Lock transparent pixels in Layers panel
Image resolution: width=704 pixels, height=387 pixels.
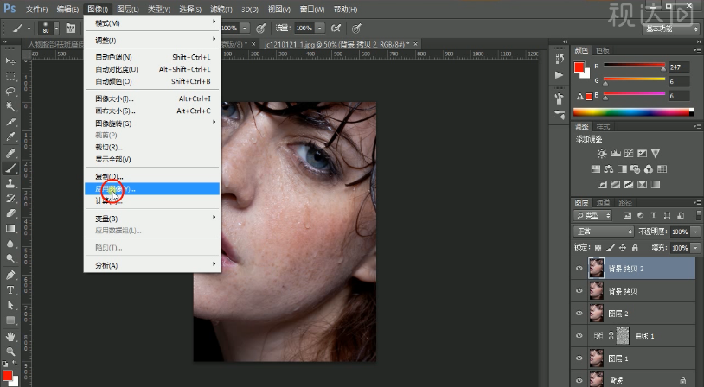[598, 248]
